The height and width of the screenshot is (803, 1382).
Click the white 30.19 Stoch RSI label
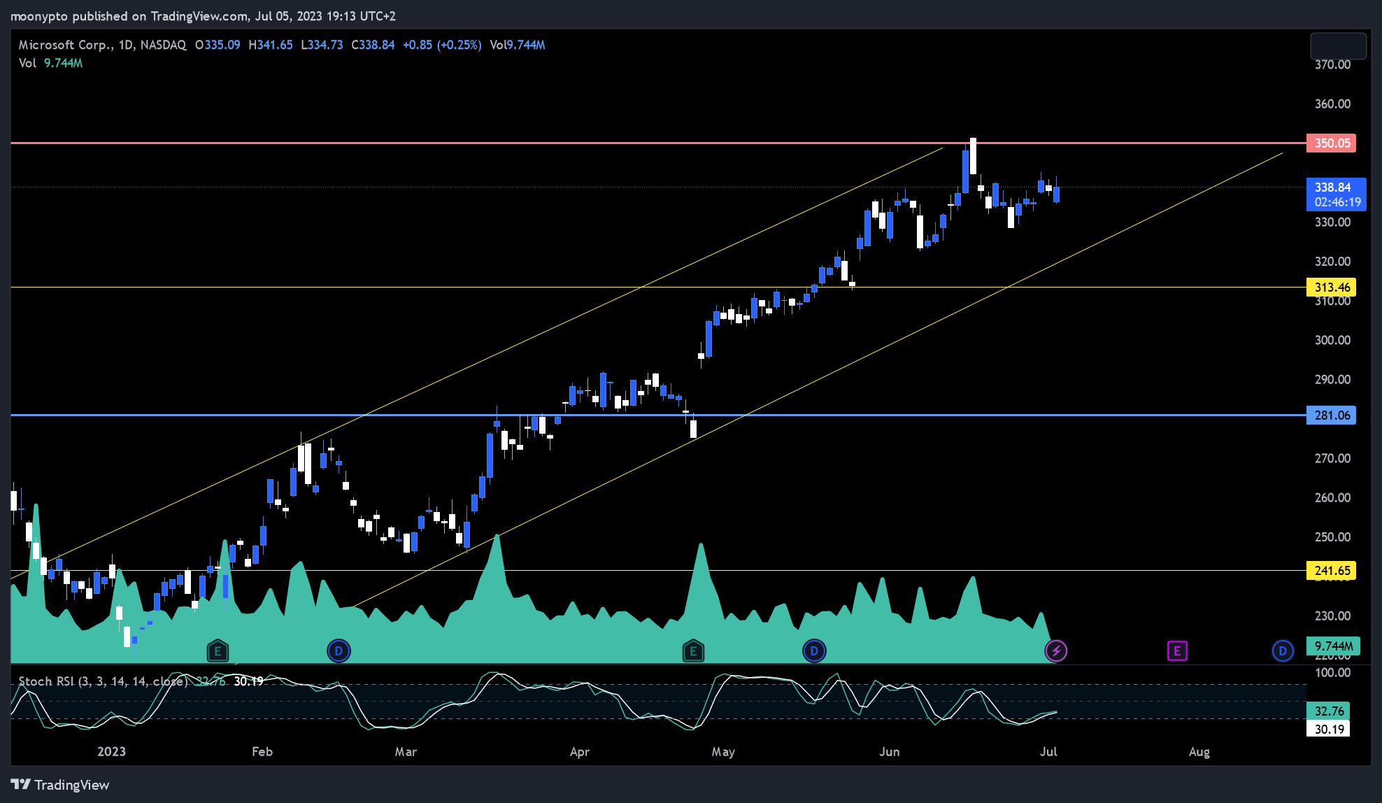click(x=1328, y=730)
